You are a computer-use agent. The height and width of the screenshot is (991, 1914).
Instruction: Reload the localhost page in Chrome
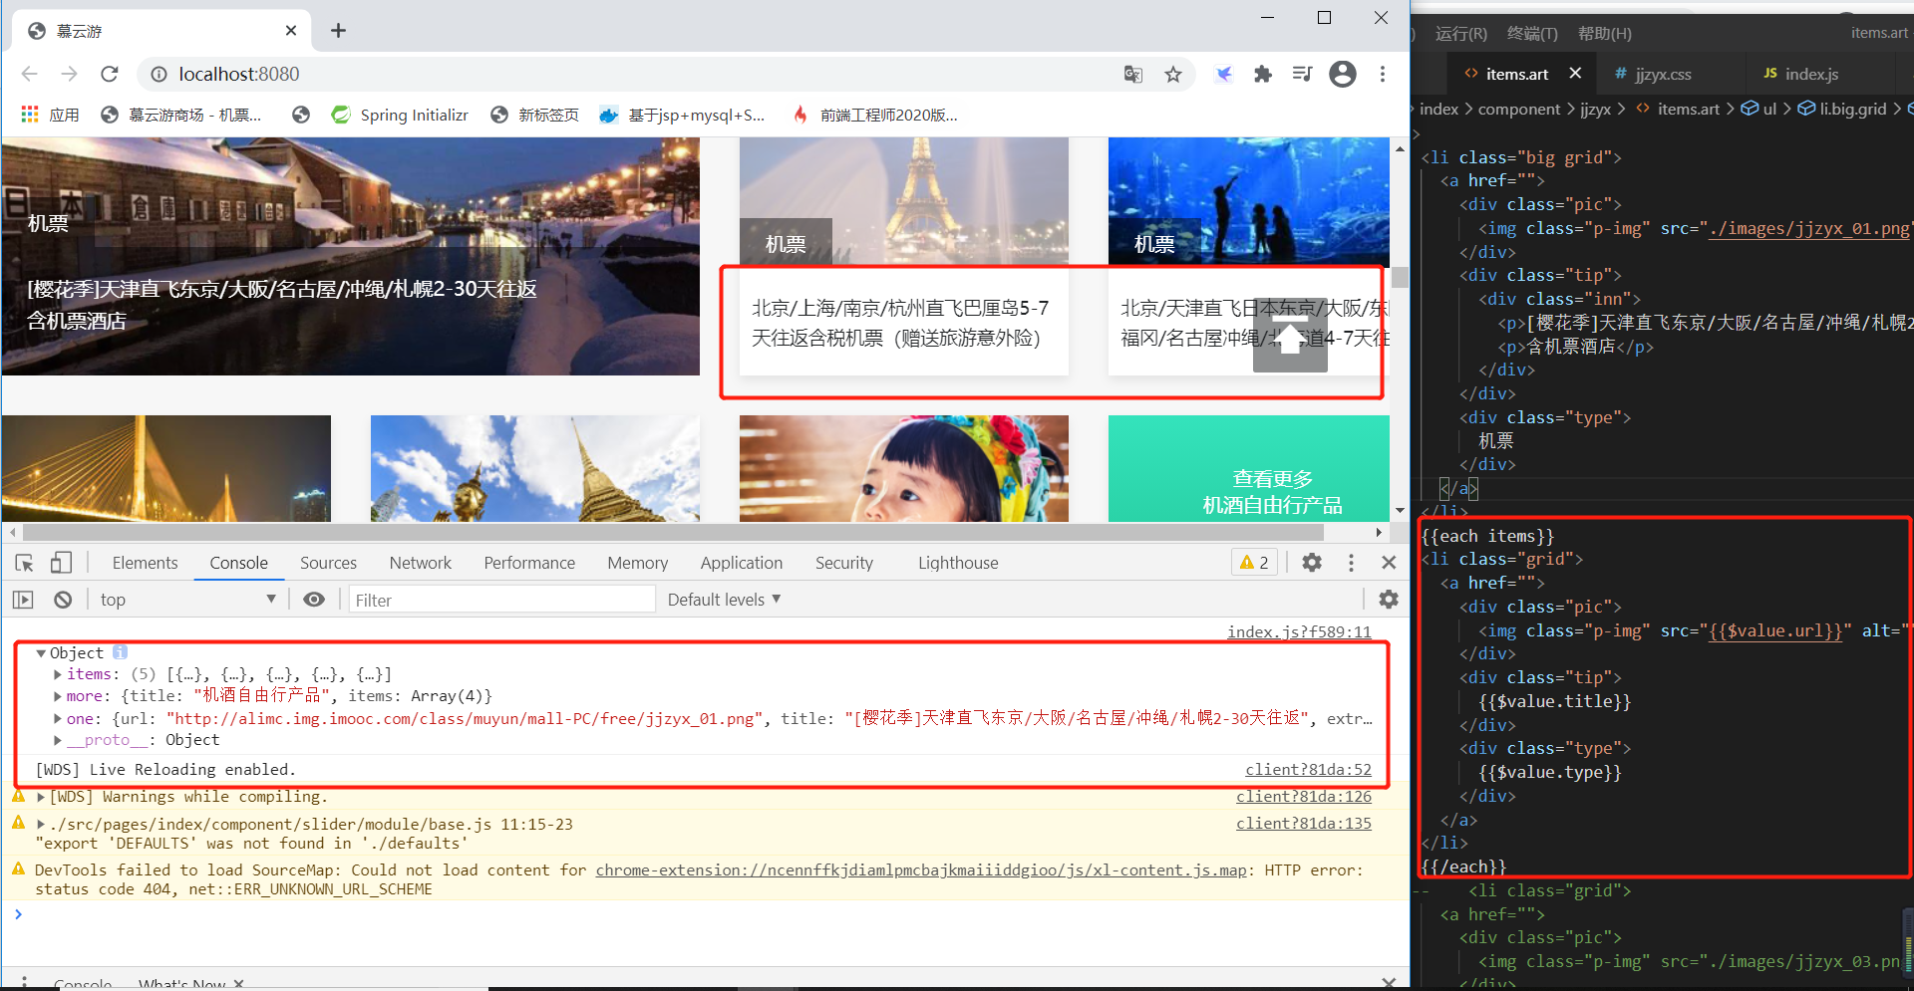(110, 74)
